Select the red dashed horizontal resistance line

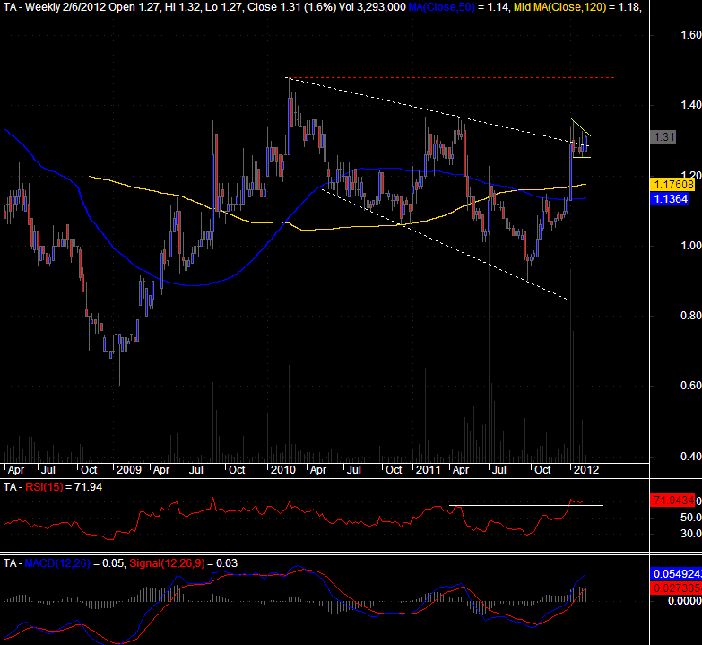450,78
